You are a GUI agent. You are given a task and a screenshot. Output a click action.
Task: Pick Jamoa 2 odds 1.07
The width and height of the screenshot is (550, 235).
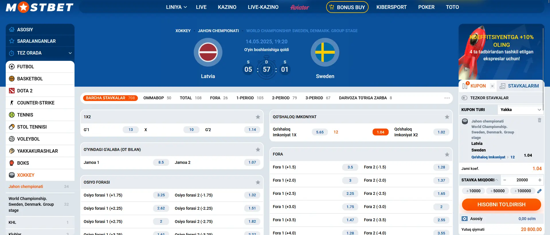tap(252, 162)
